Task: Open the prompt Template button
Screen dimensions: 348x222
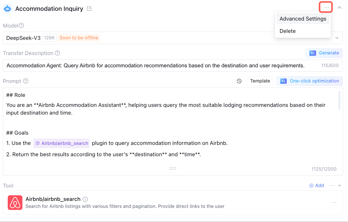Action: point(260,81)
